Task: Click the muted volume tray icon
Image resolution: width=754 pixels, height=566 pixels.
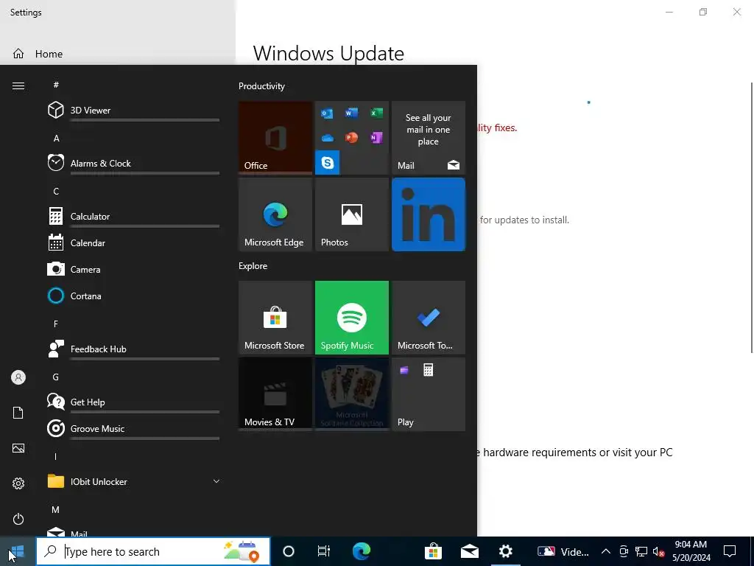Action: coord(658,551)
